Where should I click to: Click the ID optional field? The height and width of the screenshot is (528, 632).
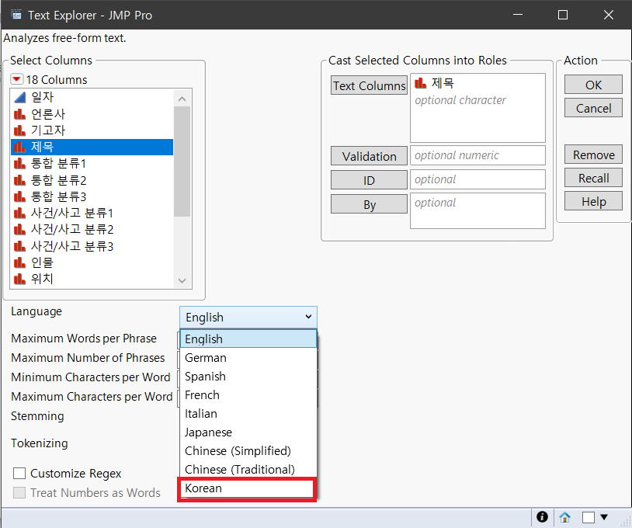(x=477, y=179)
